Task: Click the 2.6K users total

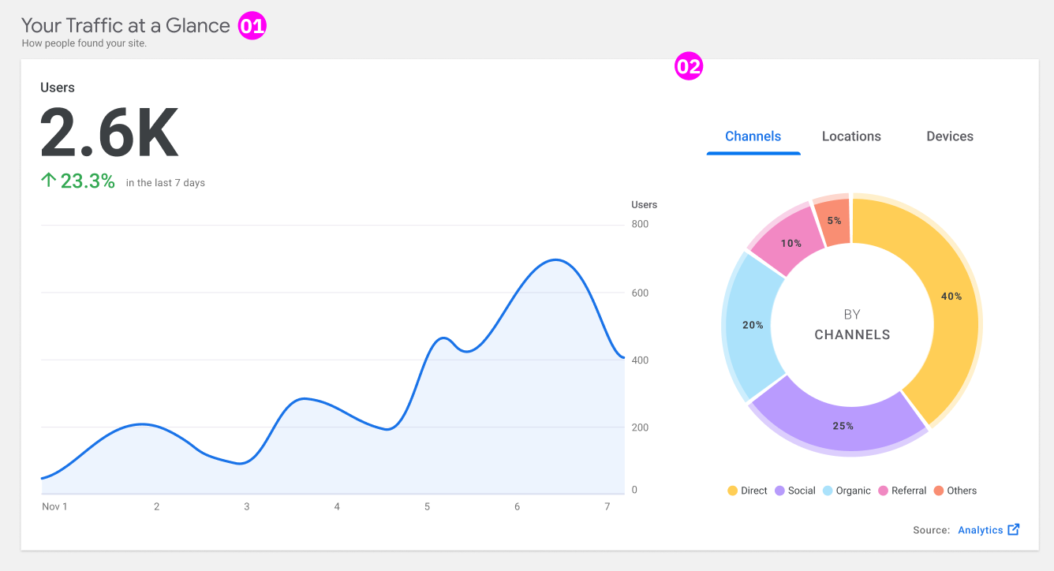Action: coord(110,134)
